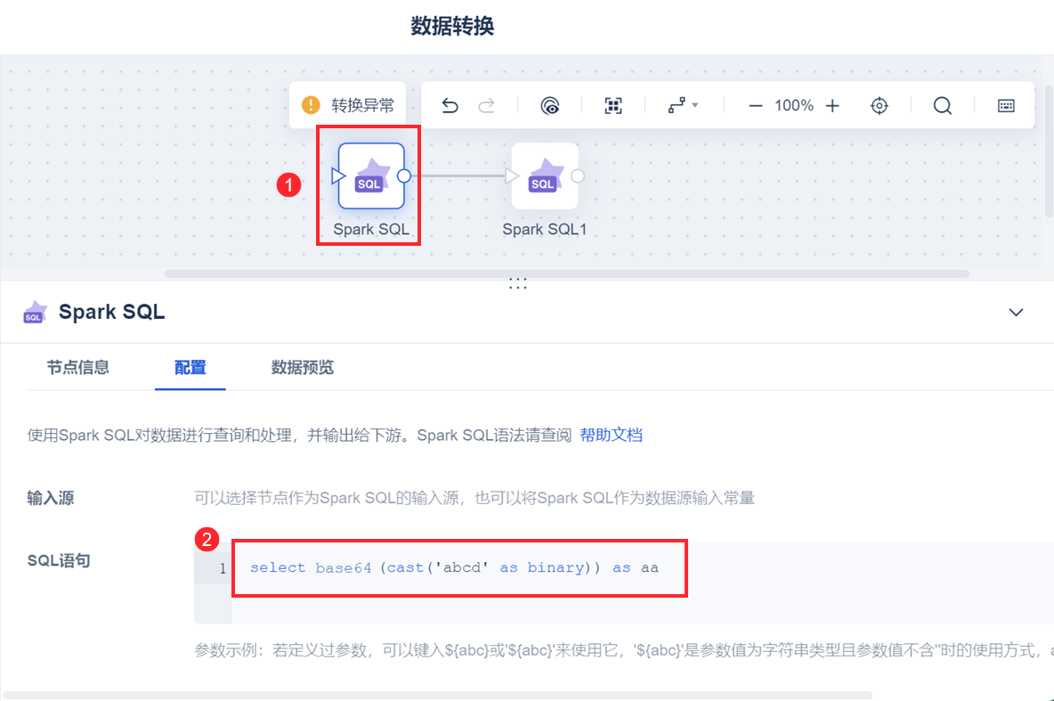Click the SQL语句 field label
The height and width of the screenshot is (701, 1054).
(x=59, y=561)
